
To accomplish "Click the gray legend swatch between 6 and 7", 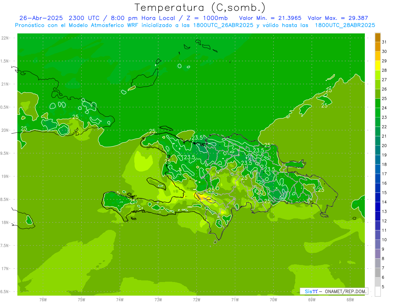I will (378, 273).
